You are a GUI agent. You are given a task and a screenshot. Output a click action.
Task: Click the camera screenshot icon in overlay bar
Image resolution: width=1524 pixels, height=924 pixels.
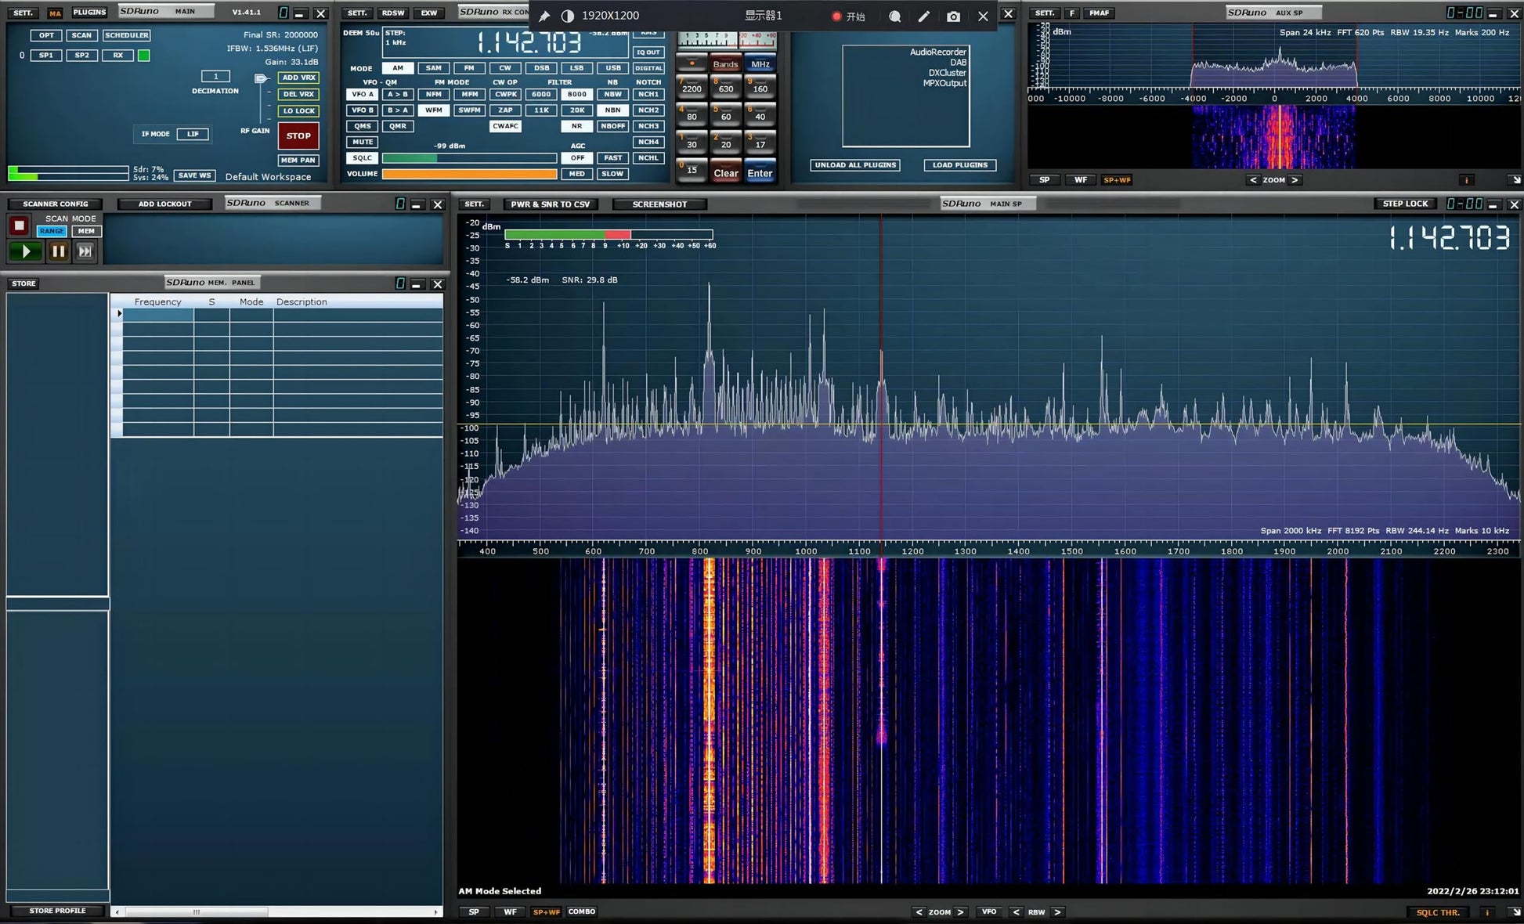[x=953, y=16]
